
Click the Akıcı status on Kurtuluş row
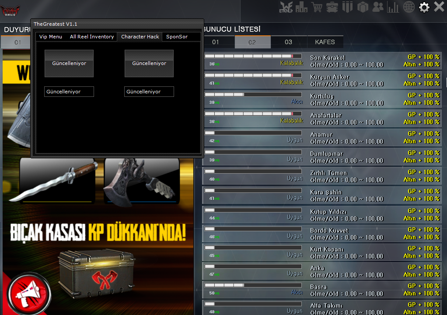click(x=297, y=102)
